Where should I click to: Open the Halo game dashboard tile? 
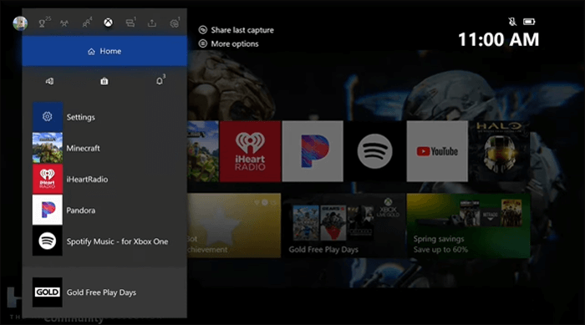[499, 151]
